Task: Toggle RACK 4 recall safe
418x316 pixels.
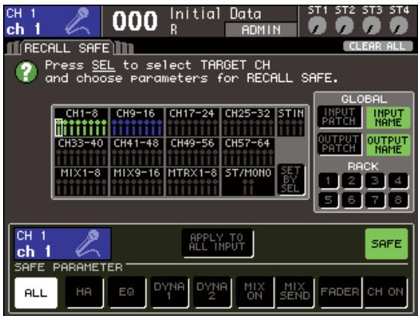Action: 398,181
